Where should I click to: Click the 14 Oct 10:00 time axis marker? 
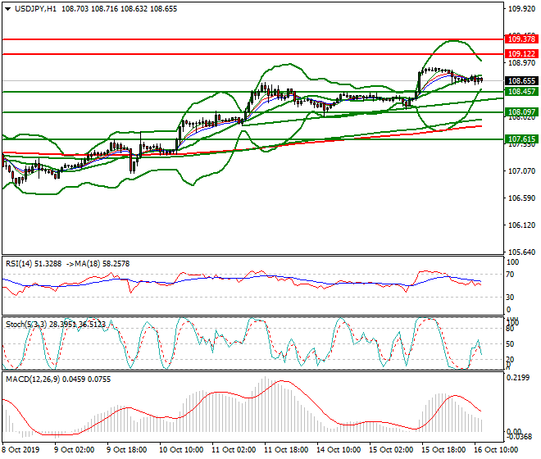click(x=339, y=450)
